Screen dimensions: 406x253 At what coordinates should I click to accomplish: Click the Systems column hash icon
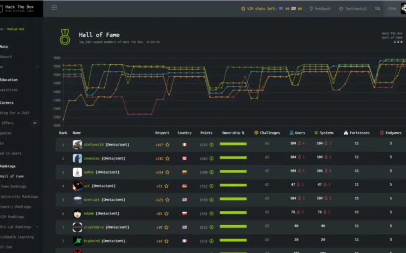point(316,133)
